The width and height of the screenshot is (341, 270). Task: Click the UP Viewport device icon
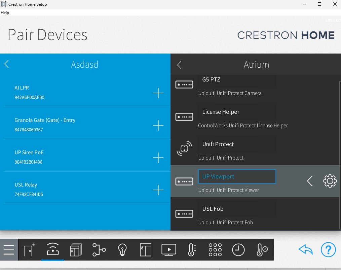pos(184,181)
